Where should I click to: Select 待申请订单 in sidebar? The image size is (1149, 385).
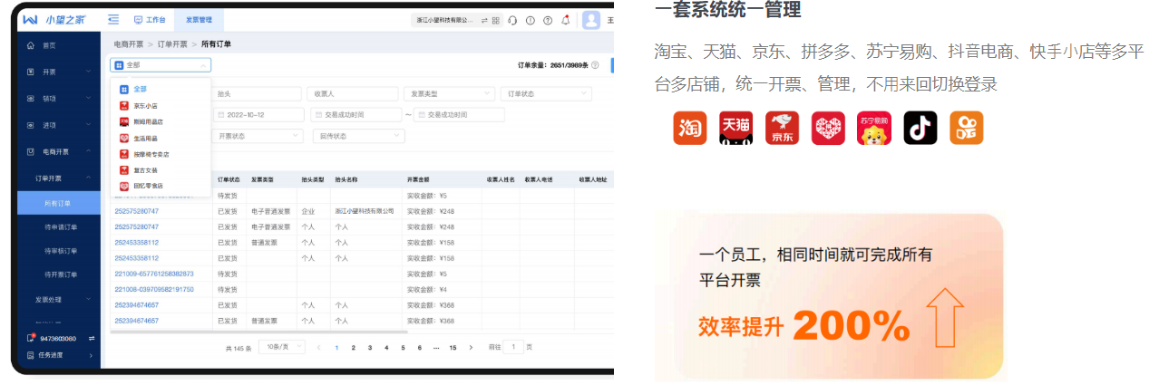pyautogui.click(x=59, y=226)
